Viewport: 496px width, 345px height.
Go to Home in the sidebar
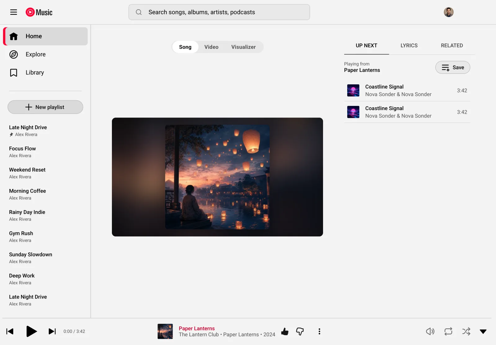46,36
